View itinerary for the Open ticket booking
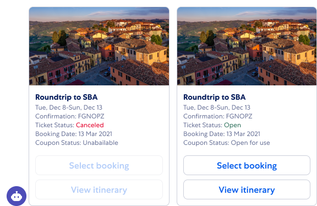 [247, 189]
